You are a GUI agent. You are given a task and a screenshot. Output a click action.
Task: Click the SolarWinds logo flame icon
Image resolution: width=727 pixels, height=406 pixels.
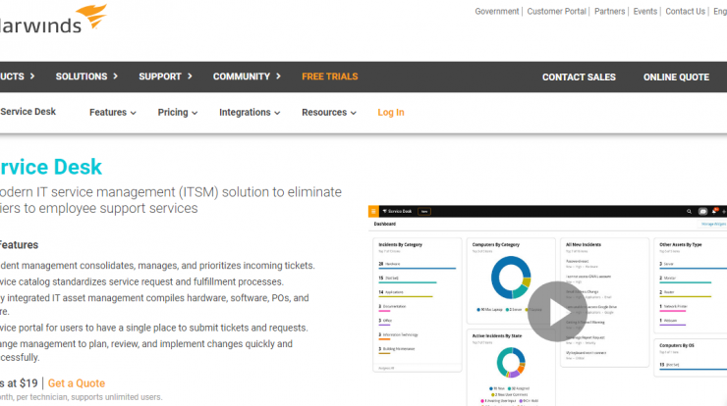pos(91,17)
